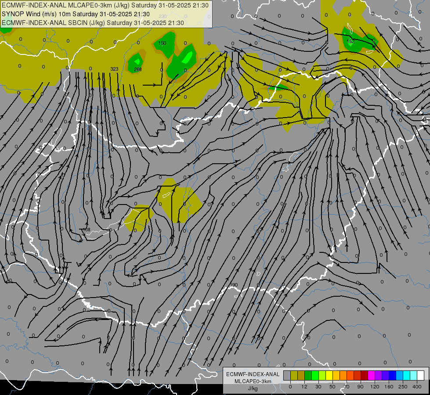
Task: Click the legend tick value 120
Action: [x=375, y=387]
